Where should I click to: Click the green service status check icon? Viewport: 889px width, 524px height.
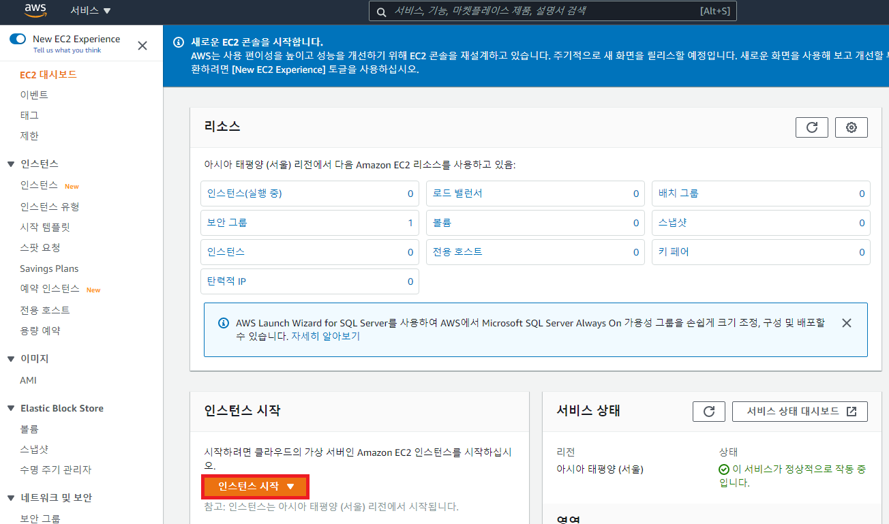[x=724, y=469]
